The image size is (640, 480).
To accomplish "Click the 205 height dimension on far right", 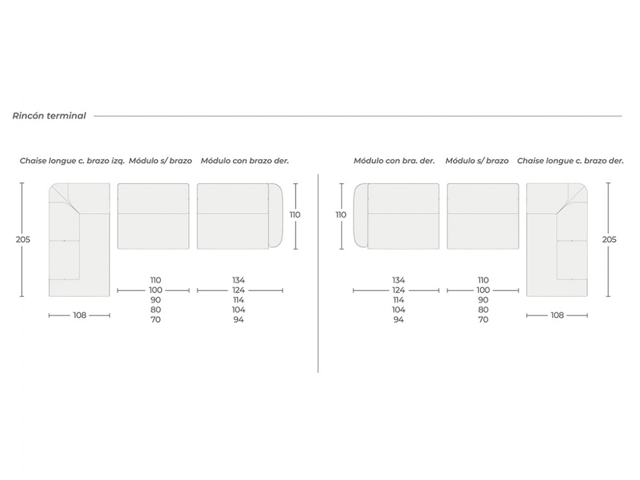I will pyautogui.click(x=609, y=239).
